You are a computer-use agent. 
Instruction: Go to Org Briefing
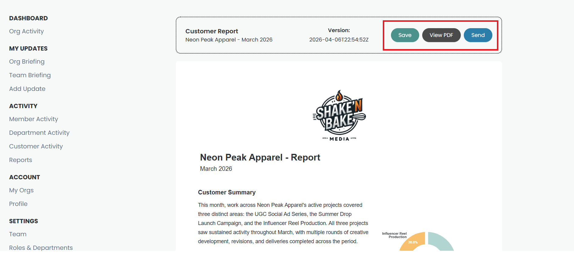click(27, 61)
